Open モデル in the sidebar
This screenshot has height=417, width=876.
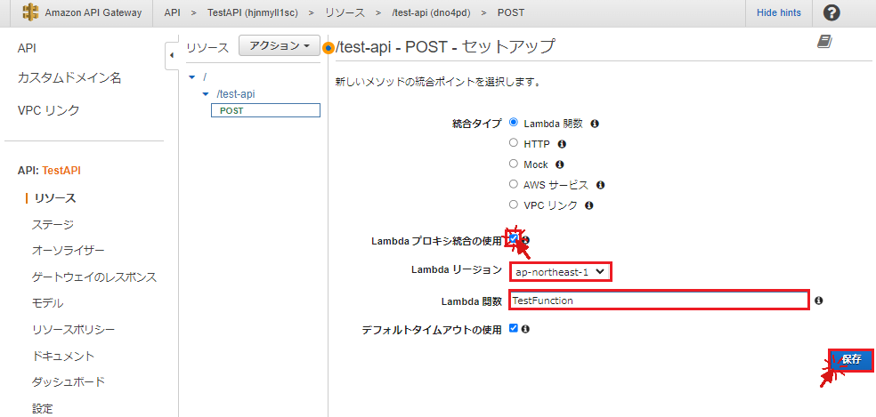coord(47,303)
